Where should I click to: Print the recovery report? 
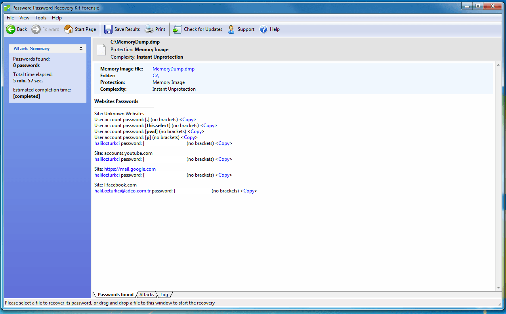149,29
